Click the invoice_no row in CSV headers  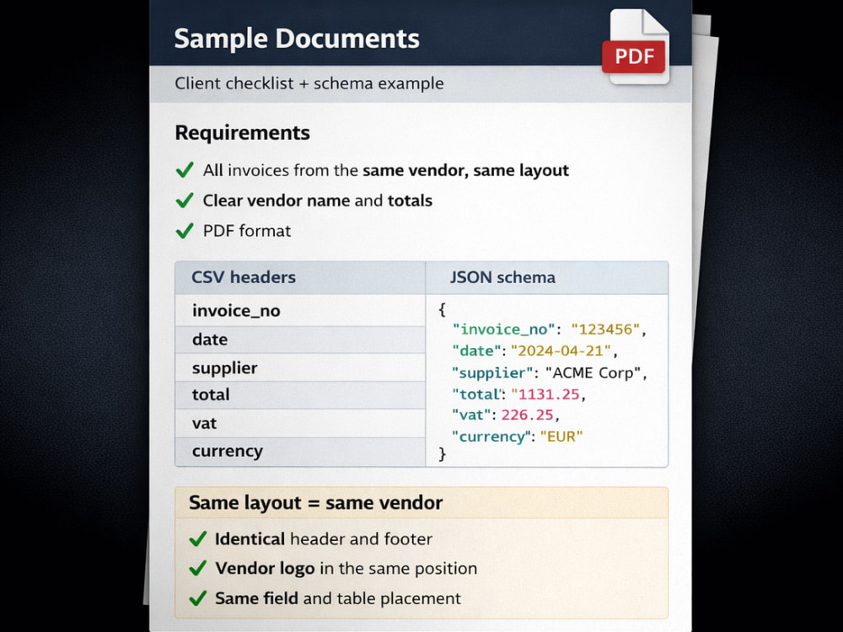(300, 310)
